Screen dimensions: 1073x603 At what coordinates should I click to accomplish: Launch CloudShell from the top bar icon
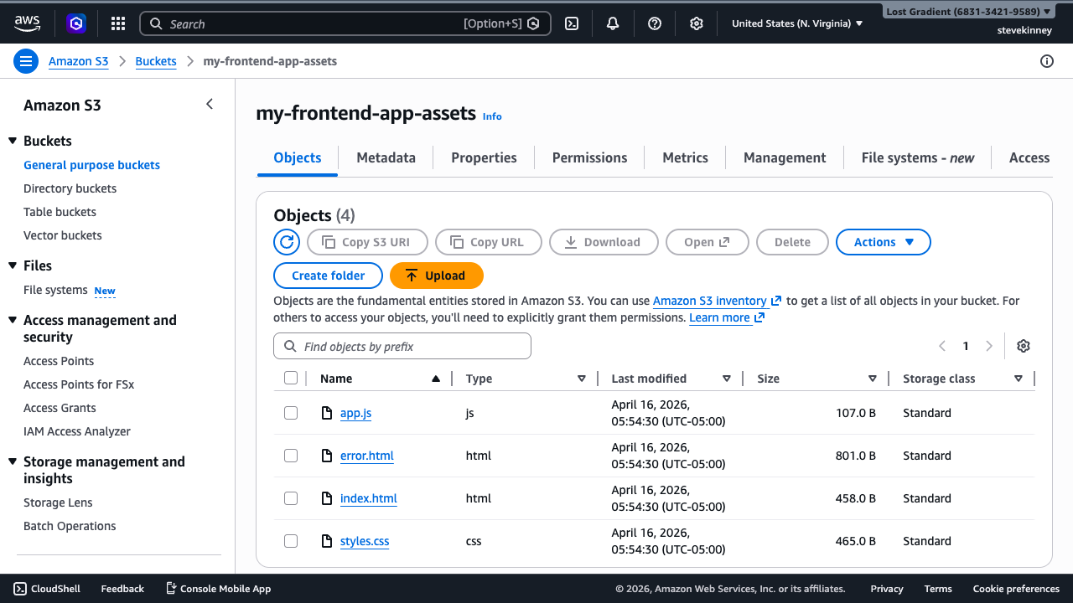coord(572,23)
